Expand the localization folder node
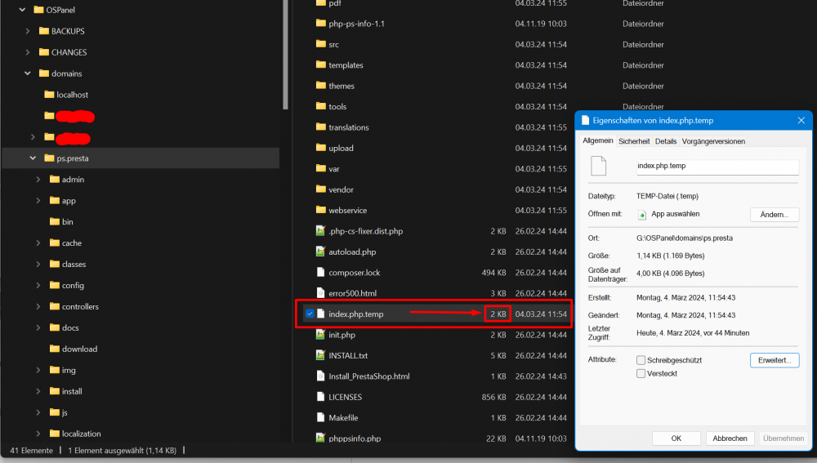The height and width of the screenshot is (463, 817). click(38, 434)
